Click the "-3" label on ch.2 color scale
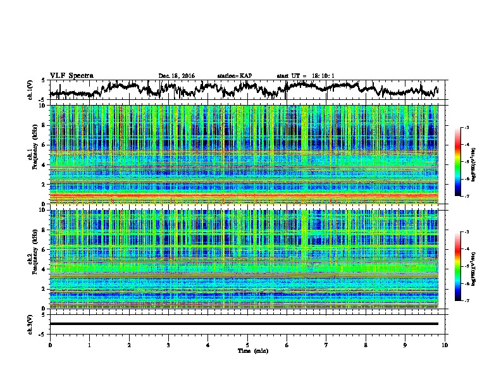Viewport: 501px width, 387px height. [x=466, y=232]
